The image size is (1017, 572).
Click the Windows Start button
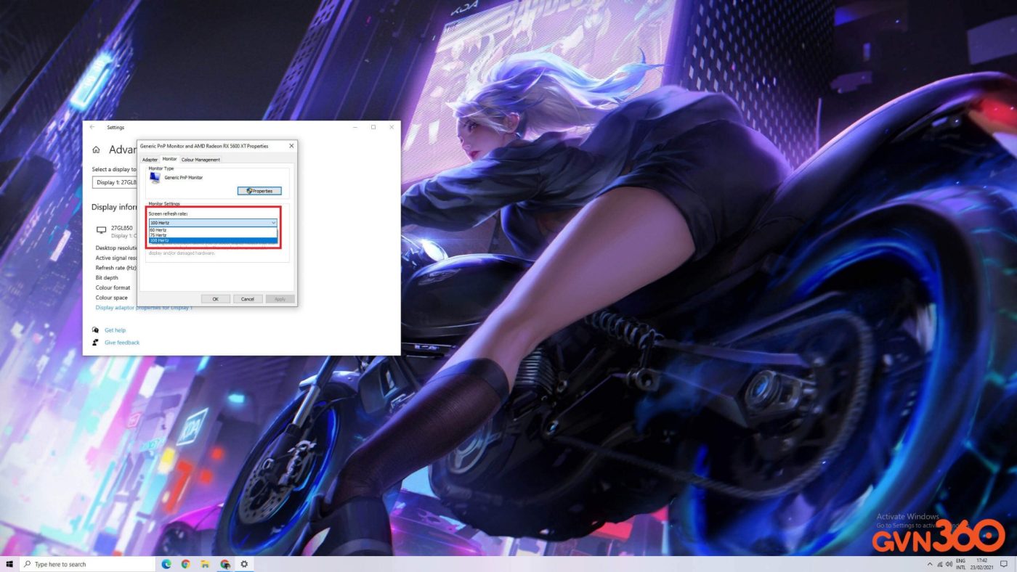(9, 564)
